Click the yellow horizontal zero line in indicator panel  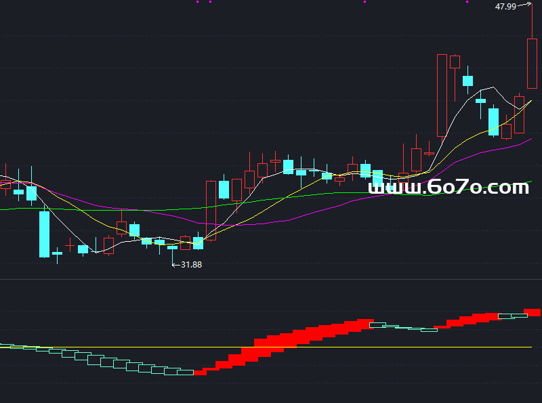(x=406, y=347)
